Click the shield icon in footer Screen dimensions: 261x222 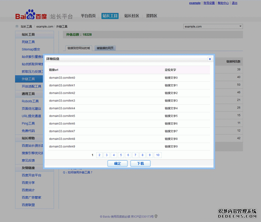point(155,216)
